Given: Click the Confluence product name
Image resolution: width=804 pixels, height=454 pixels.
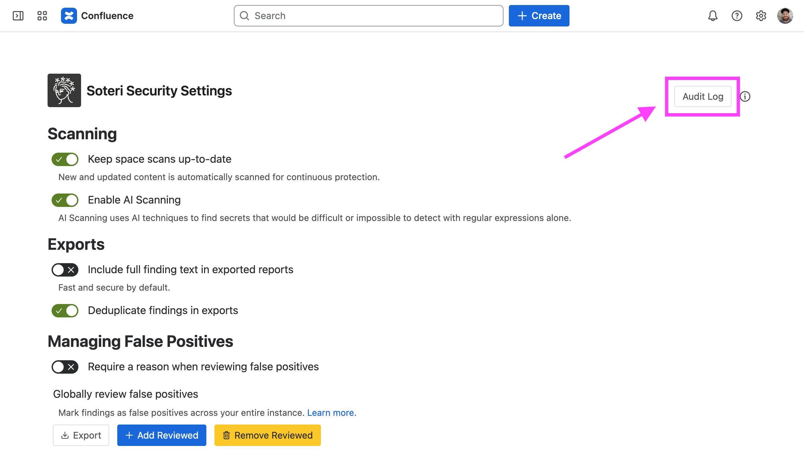Looking at the screenshot, I should [107, 16].
